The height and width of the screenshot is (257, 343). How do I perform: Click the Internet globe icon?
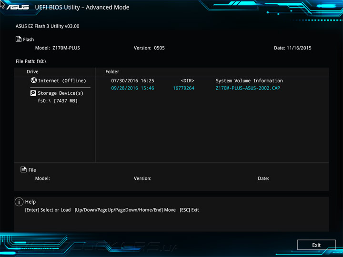(x=34, y=80)
